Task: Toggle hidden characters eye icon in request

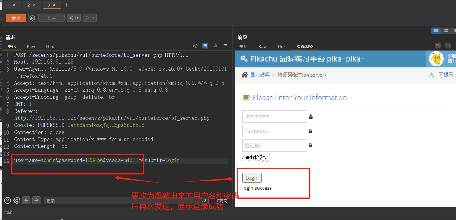Action: point(195,46)
